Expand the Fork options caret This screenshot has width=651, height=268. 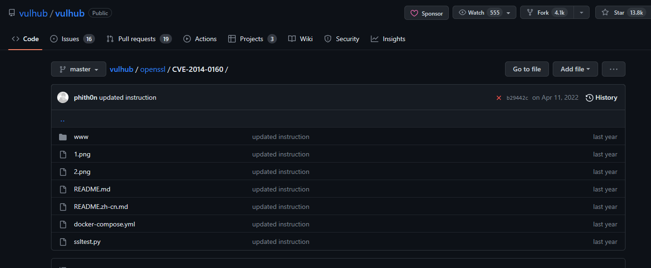(582, 13)
